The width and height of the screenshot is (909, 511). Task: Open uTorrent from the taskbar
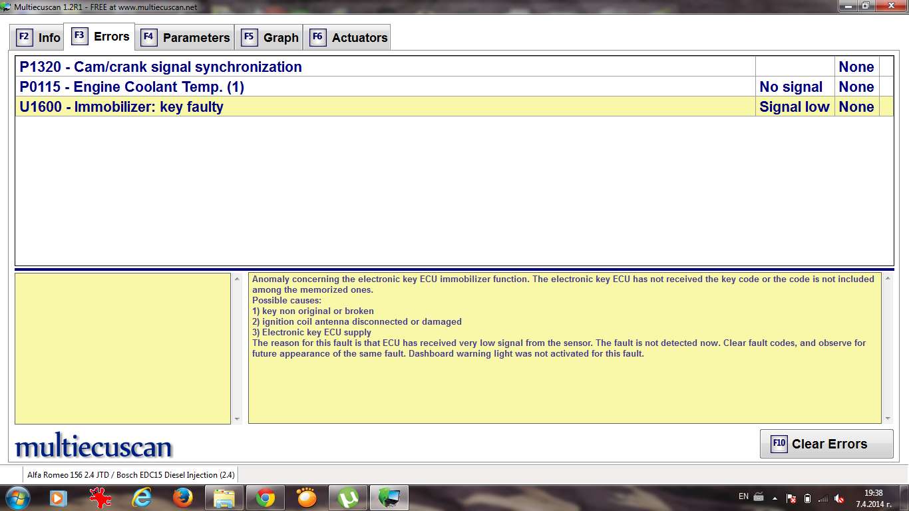pyautogui.click(x=348, y=497)
